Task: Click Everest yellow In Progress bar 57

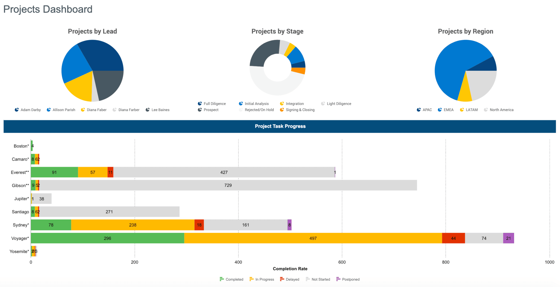Action: 93,172
